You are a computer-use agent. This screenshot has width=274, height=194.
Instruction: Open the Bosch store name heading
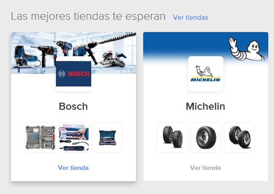73,106
